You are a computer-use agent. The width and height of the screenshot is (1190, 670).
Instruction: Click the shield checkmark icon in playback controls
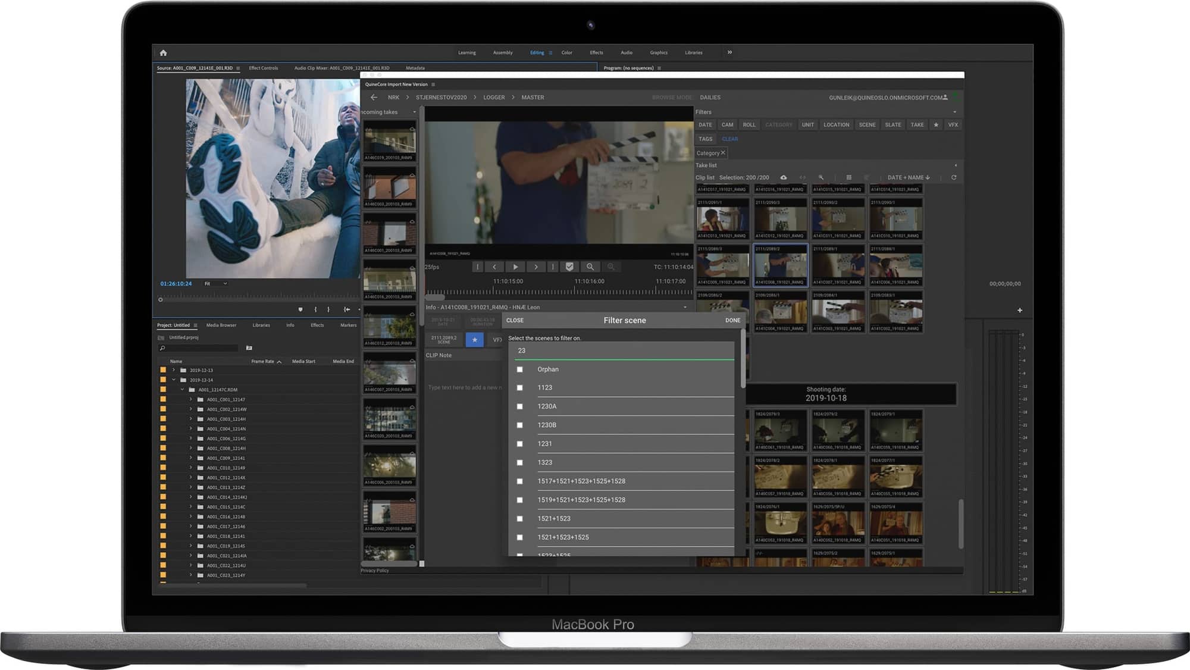point(569,267)
